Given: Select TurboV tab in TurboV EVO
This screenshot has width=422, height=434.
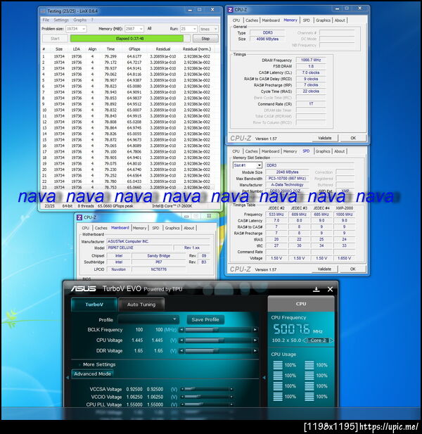Looking at the screenshot, I should [94, 304].
